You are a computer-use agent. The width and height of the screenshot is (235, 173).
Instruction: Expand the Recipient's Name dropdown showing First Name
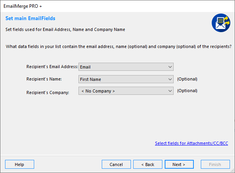point(126,79)
